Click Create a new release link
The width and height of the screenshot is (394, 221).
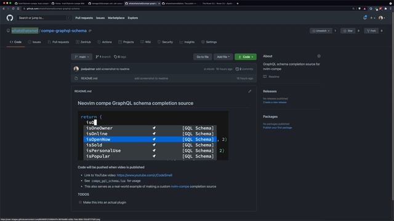coord(275,103)
